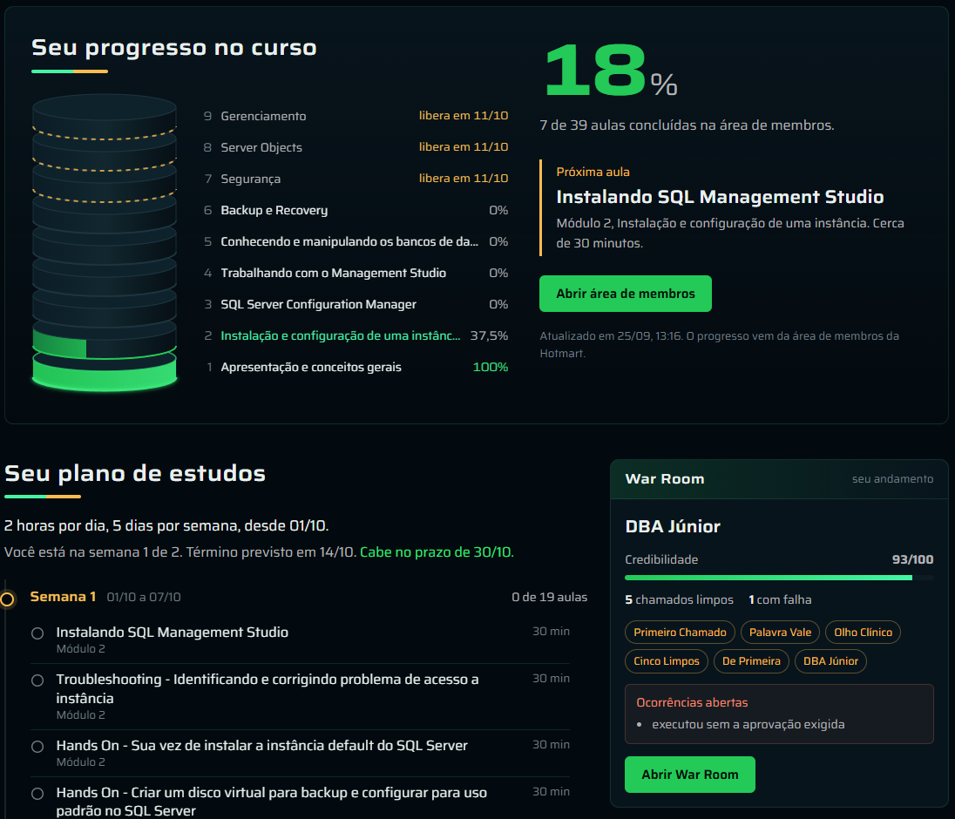
Task: Click the 0 de 19 aulas counter
Action: click(549, 598)
